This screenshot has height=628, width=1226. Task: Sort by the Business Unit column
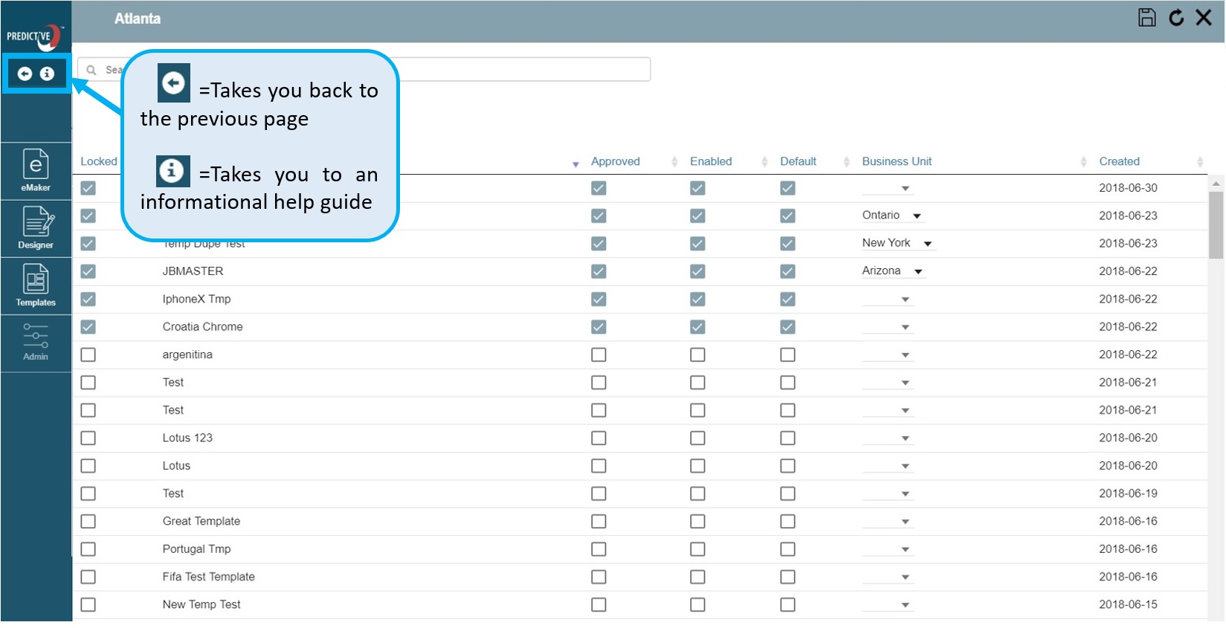pos(897,161)
